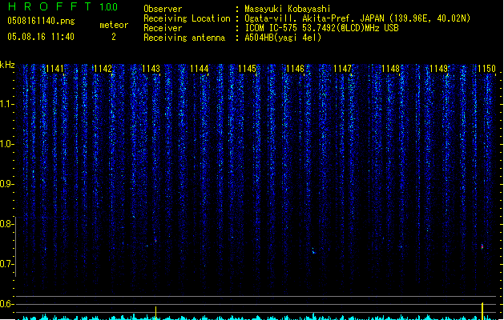504x320 pixels.
Task: Click the 1149 time marker
Action: click(x=439, y=69)
